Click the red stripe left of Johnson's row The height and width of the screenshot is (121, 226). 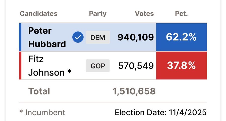coord(20,66)
